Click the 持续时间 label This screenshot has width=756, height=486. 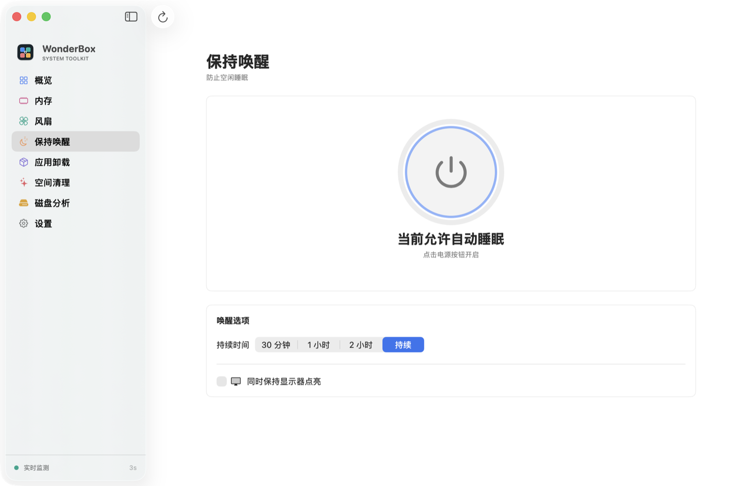[233, 345]
